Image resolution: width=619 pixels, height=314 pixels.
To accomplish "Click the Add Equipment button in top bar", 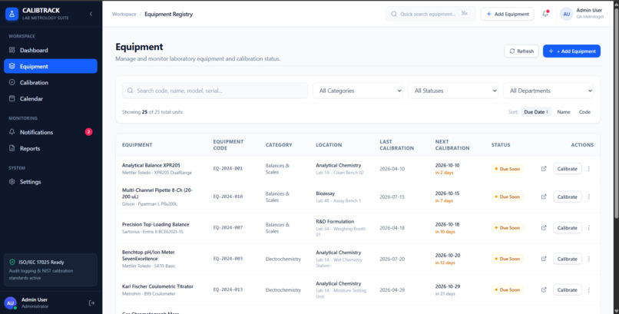I will [x=508, y=14].
